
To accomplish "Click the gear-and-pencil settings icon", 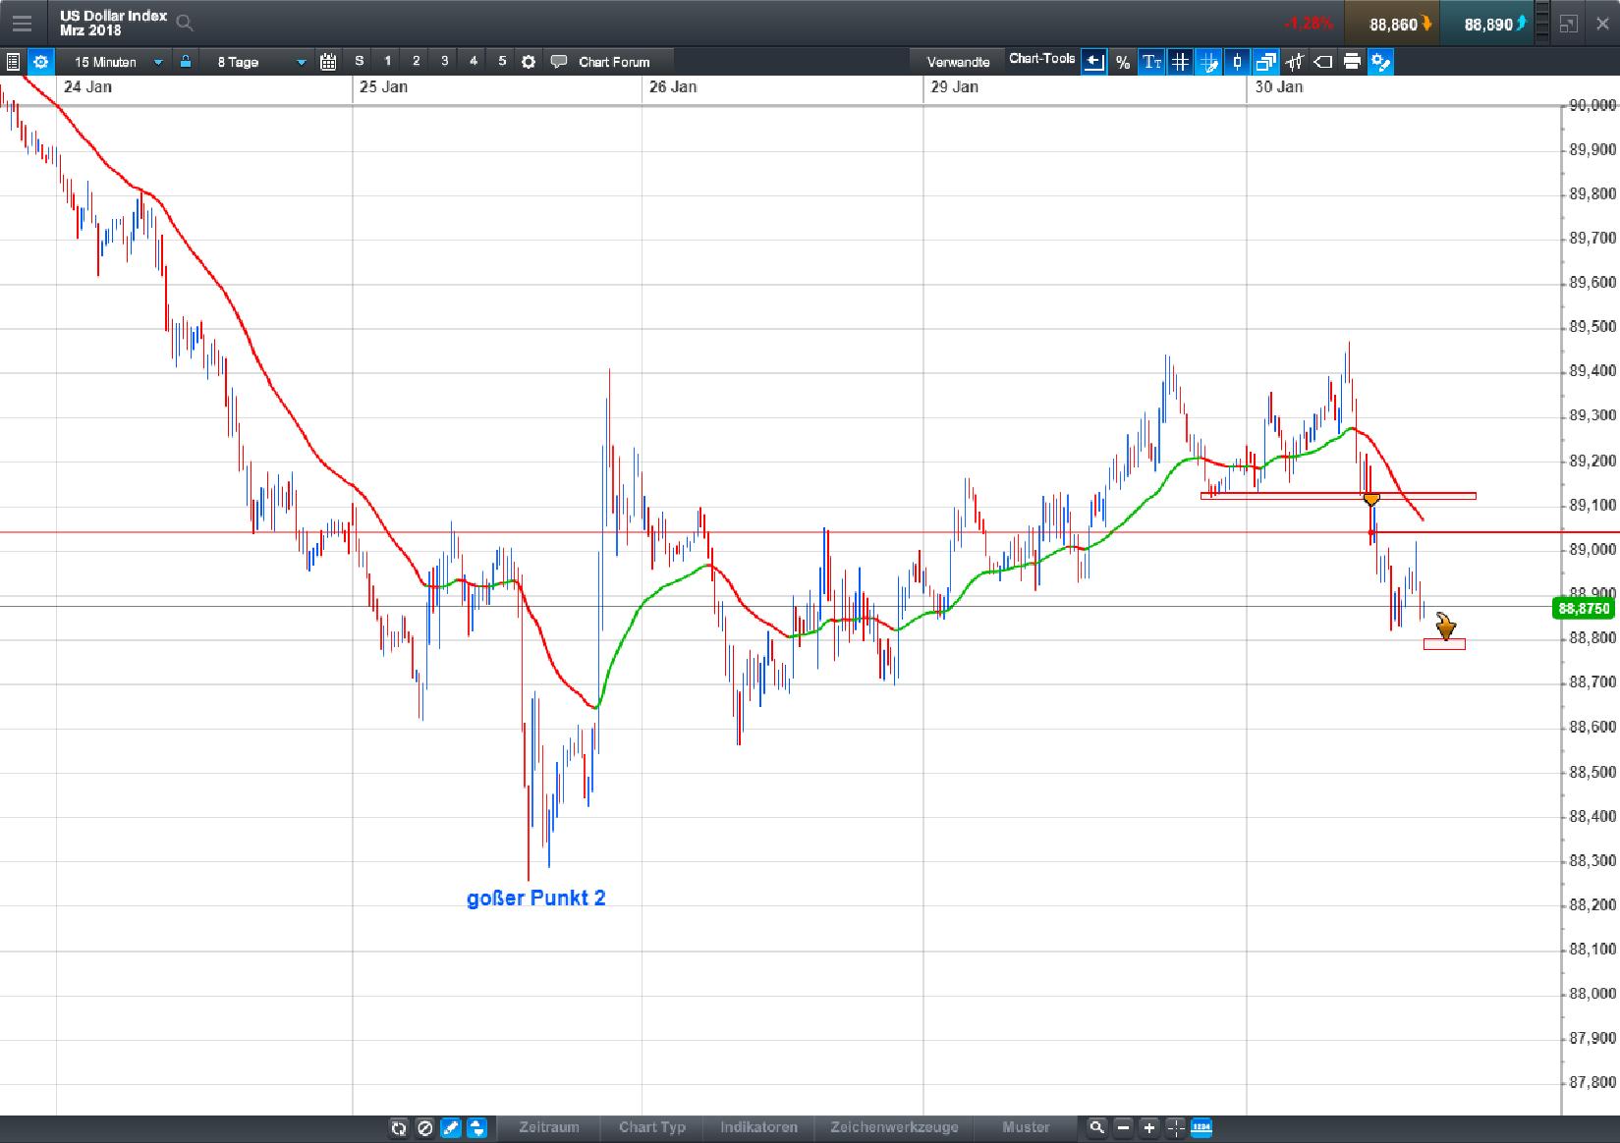I will coord(1381,62).
